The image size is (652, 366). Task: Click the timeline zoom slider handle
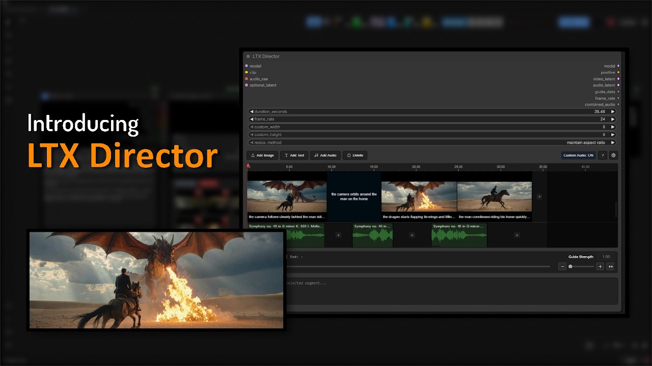point(570,266)
